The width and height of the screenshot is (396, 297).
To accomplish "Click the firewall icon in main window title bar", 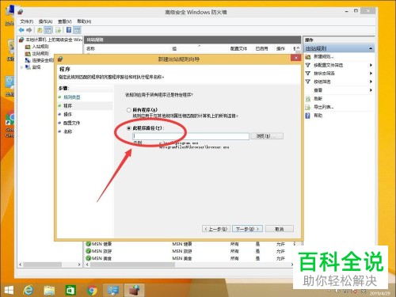I will tap(21, 12).
